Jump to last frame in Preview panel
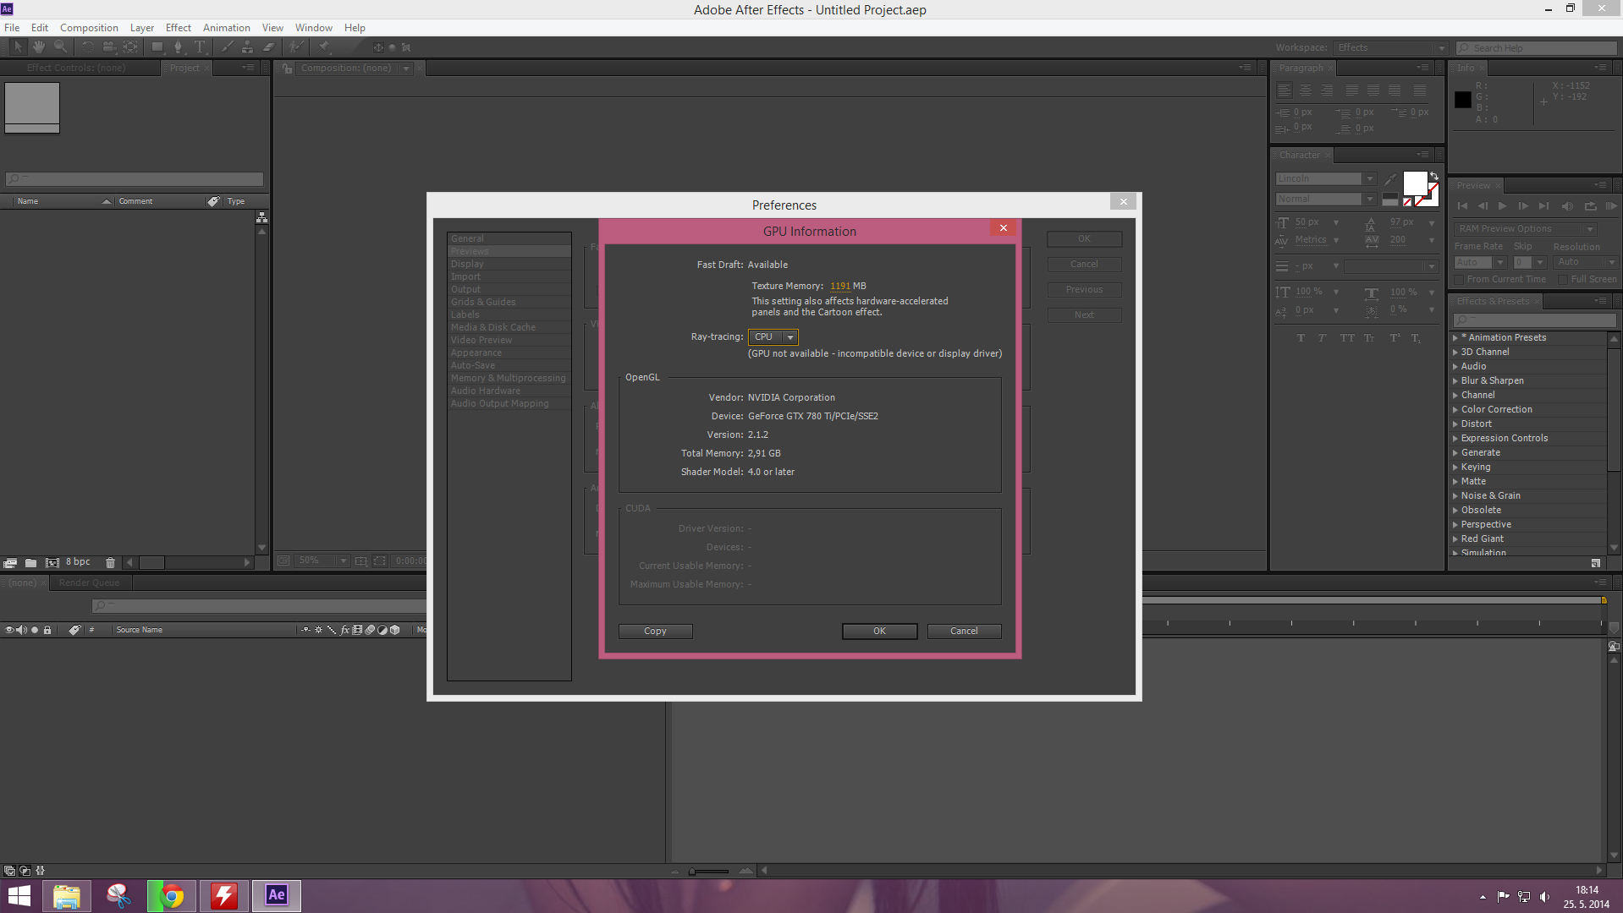Screen dimensions: 1623x913 [x=1544, y=206]
